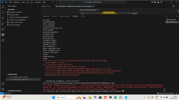
Task: Collapse the example_control_helper application tree item
Action: tap(8, 77)
